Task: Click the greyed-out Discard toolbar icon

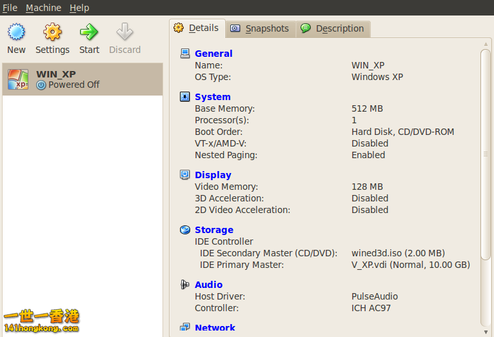Action: [124, 32]
